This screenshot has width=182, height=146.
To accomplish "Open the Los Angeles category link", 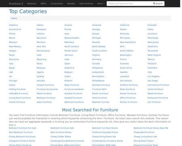I will [154, 77].
